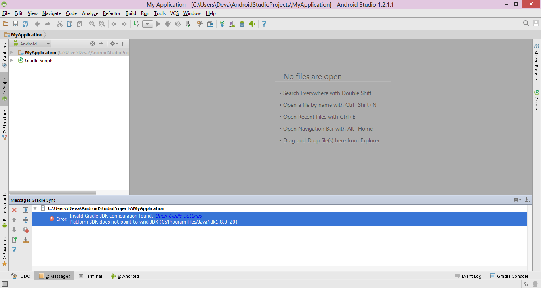The width and height of the screenshot is (541, 288).
Task: Click the red X close icon in Messages
Action: pyautogui.click(x=14, y=210)
